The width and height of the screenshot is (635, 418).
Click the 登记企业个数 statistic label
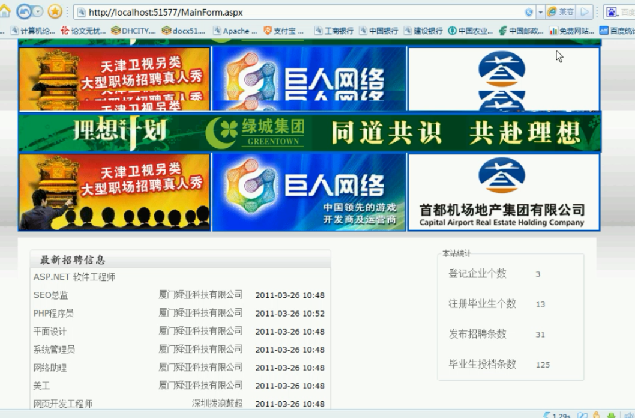pos(478,274)
